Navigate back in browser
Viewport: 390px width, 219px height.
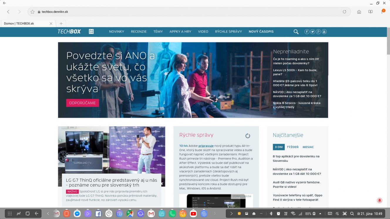(x=8, y=12)
